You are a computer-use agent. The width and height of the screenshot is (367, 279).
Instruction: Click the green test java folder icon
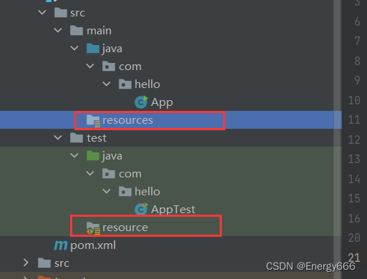tap(93, 156)
